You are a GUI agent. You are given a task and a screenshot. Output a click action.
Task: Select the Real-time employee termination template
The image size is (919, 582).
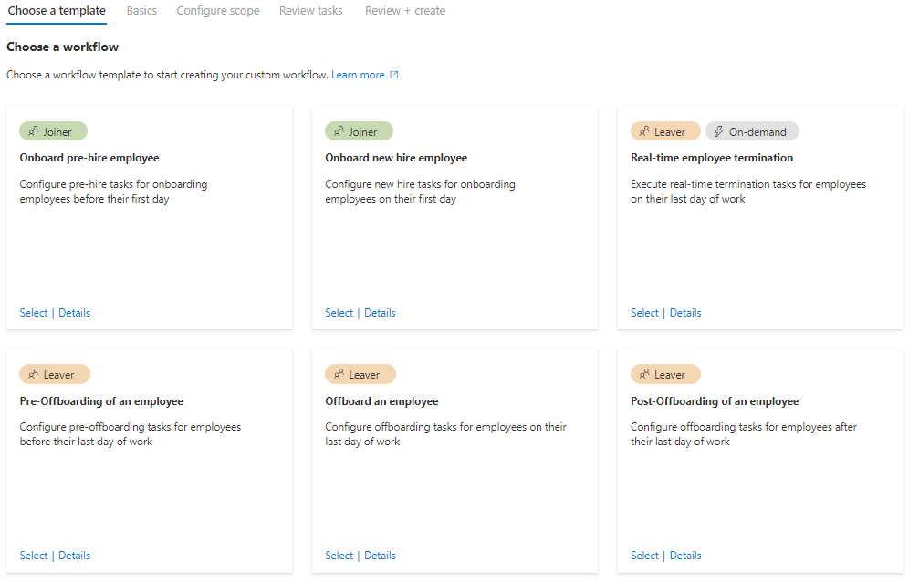(x=644, y=313)
